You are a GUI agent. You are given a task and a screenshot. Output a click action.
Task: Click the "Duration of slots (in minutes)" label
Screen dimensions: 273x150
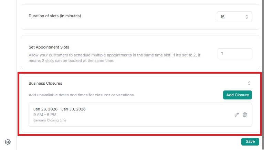[x=55, y=16]
